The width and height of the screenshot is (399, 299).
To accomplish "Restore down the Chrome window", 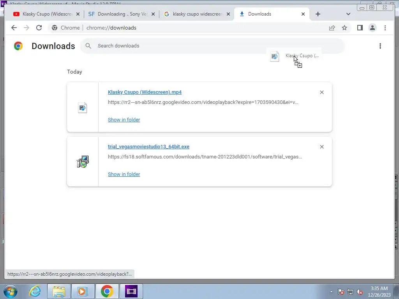I will pos(372,7).
